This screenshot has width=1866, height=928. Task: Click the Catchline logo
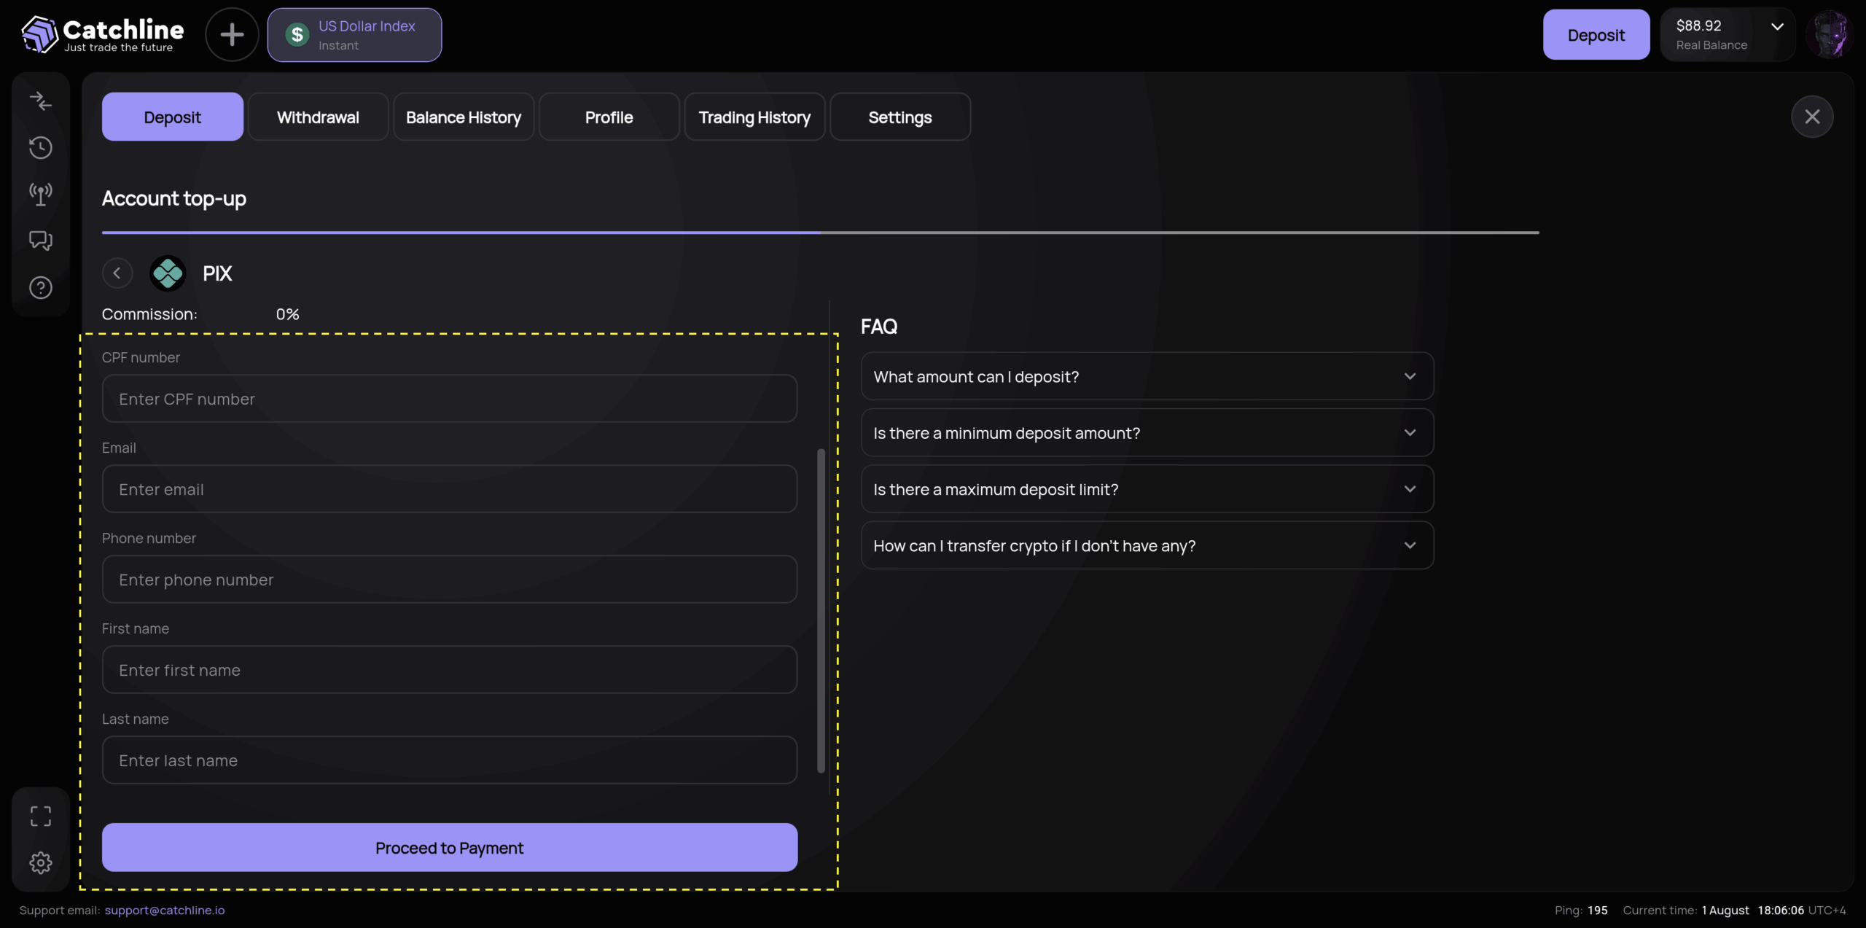pos(103,34)
